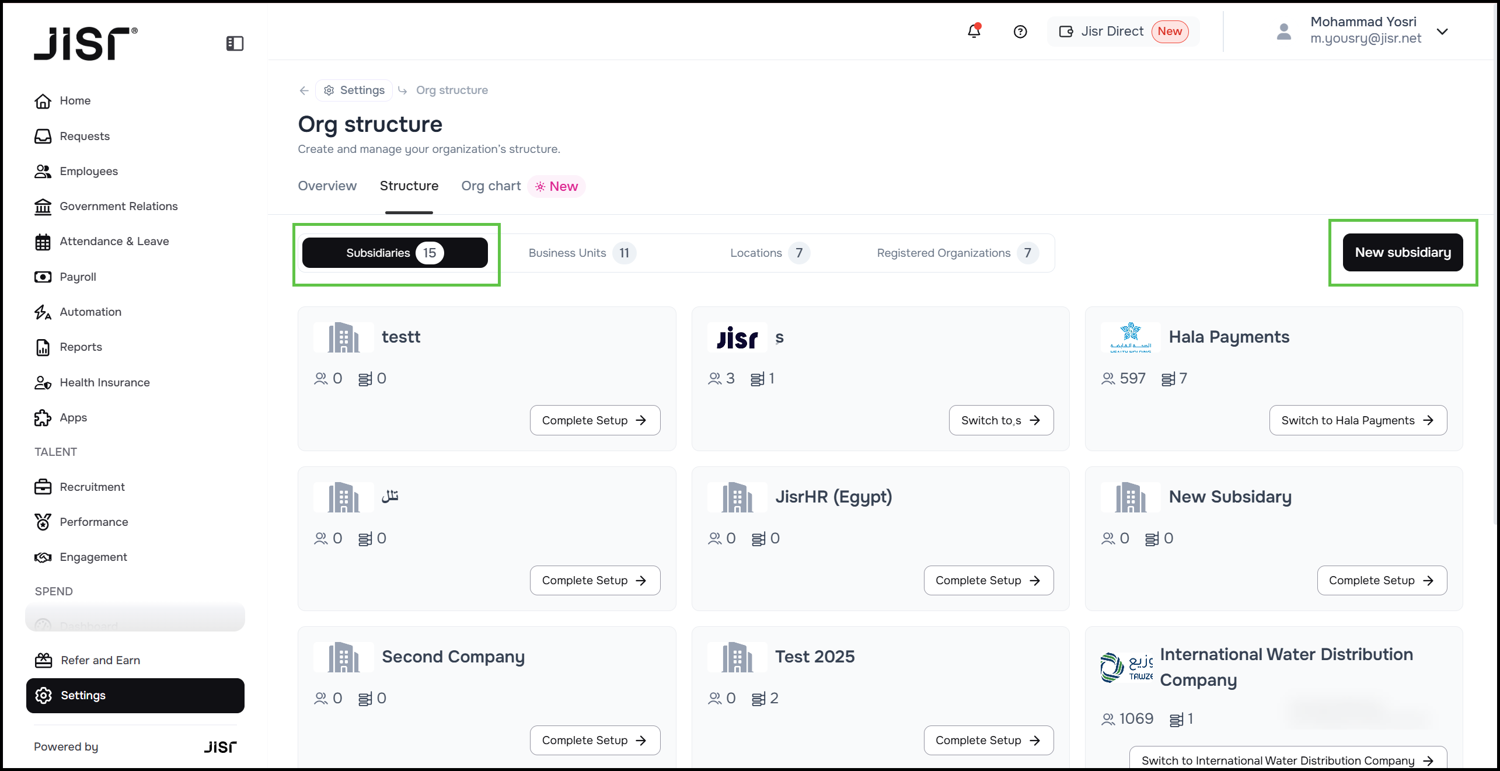Image resolution: width=1500 pixels, height=771 pixels.
Task: Switch to Overview tab
Action: click(x=327, y=186)
